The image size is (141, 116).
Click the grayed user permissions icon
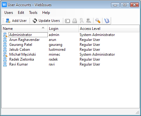(x=89, y=21)
